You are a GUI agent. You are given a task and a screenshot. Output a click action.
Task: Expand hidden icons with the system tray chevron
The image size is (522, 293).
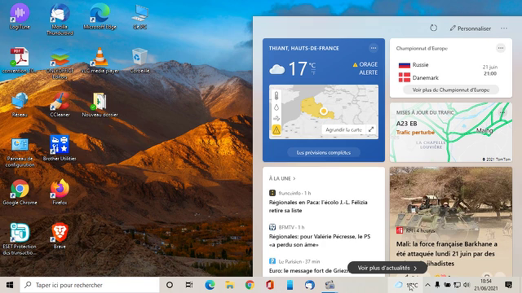coord(427,285)
